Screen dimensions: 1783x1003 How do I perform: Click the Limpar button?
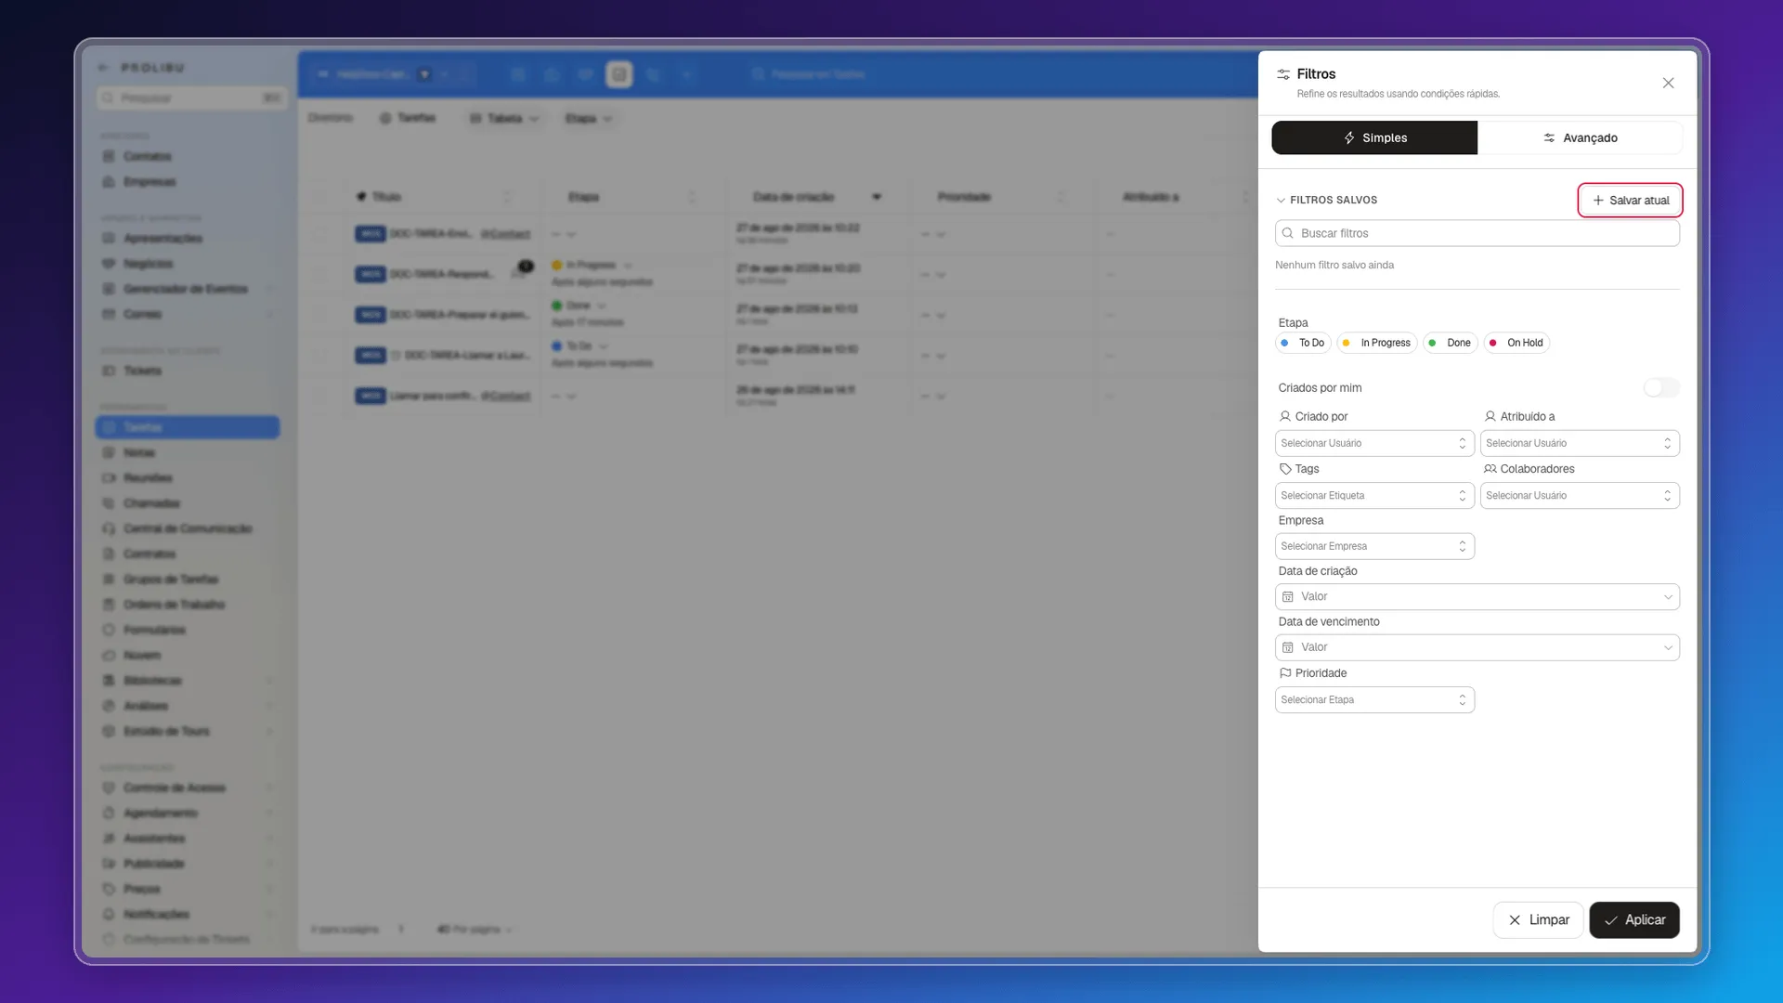click(x=1538, y=919)
